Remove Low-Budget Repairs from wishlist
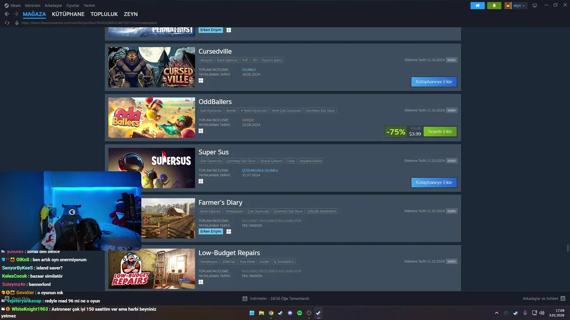Image resolution: width=570 pixels, height=320 pixels. point(452,261)
